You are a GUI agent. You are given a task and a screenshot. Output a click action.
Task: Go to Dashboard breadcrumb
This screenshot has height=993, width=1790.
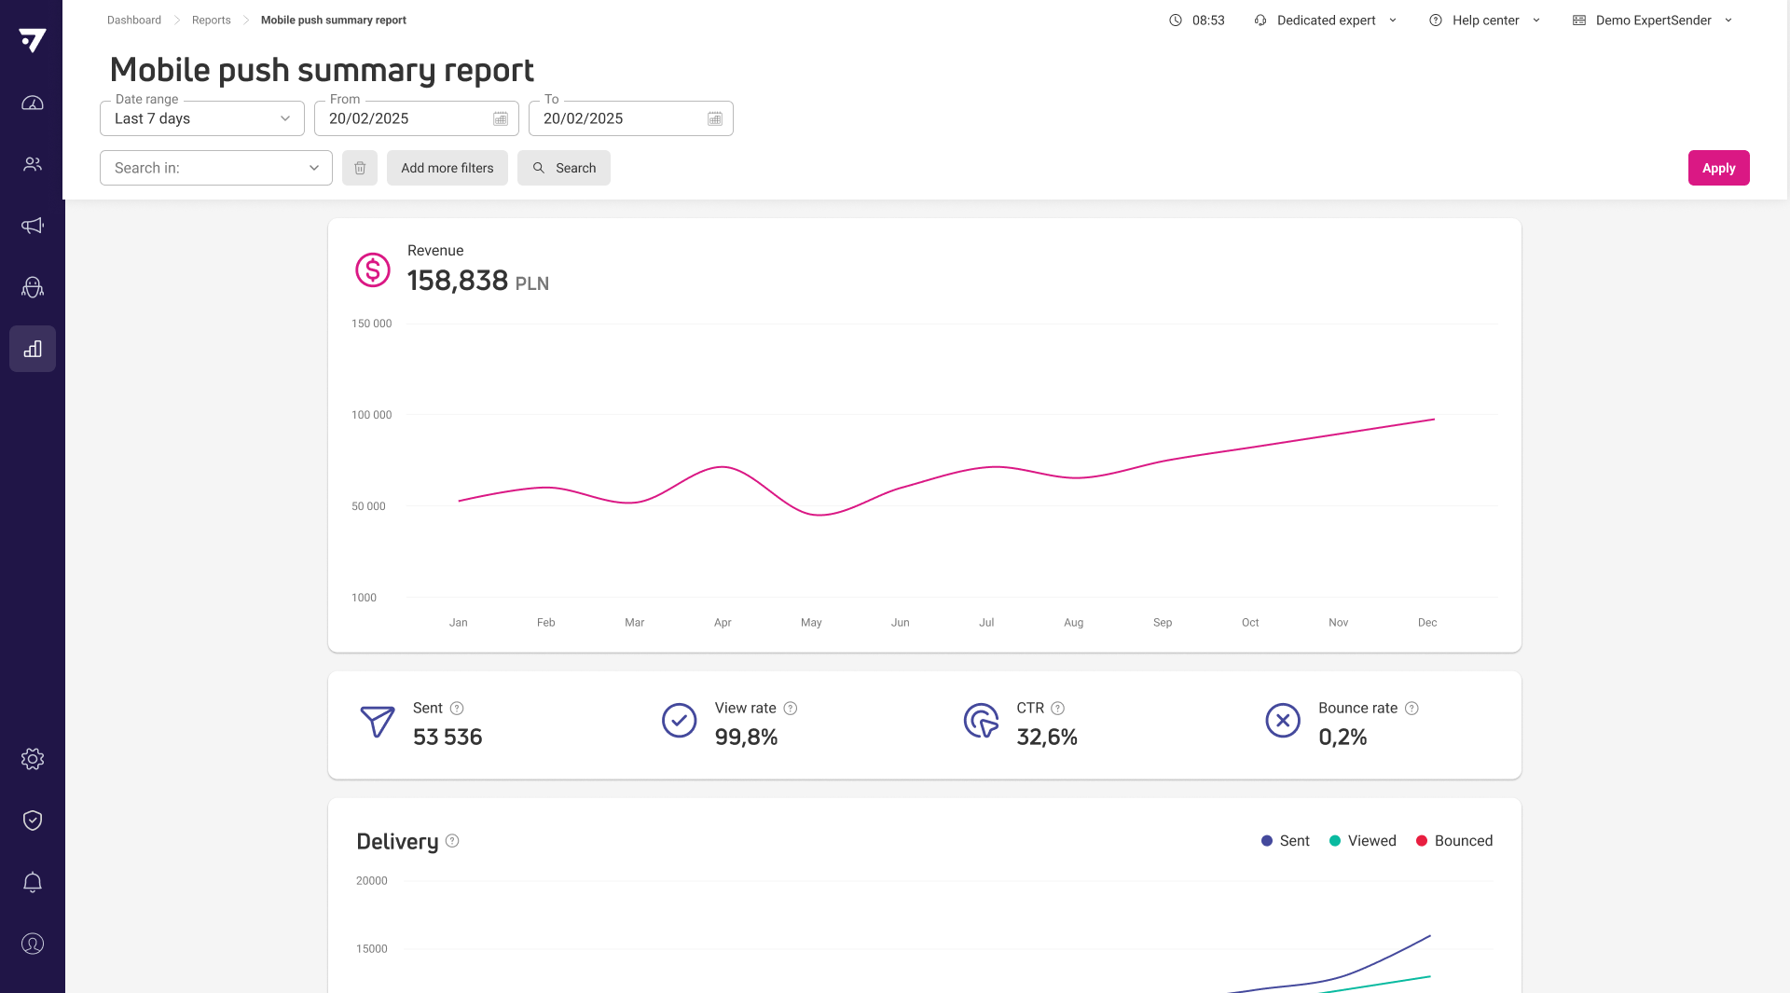(x=134, y=21)
